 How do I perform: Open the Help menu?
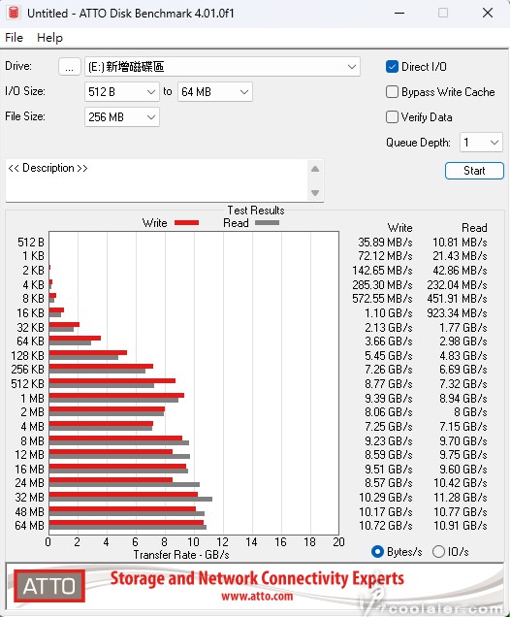50,38
